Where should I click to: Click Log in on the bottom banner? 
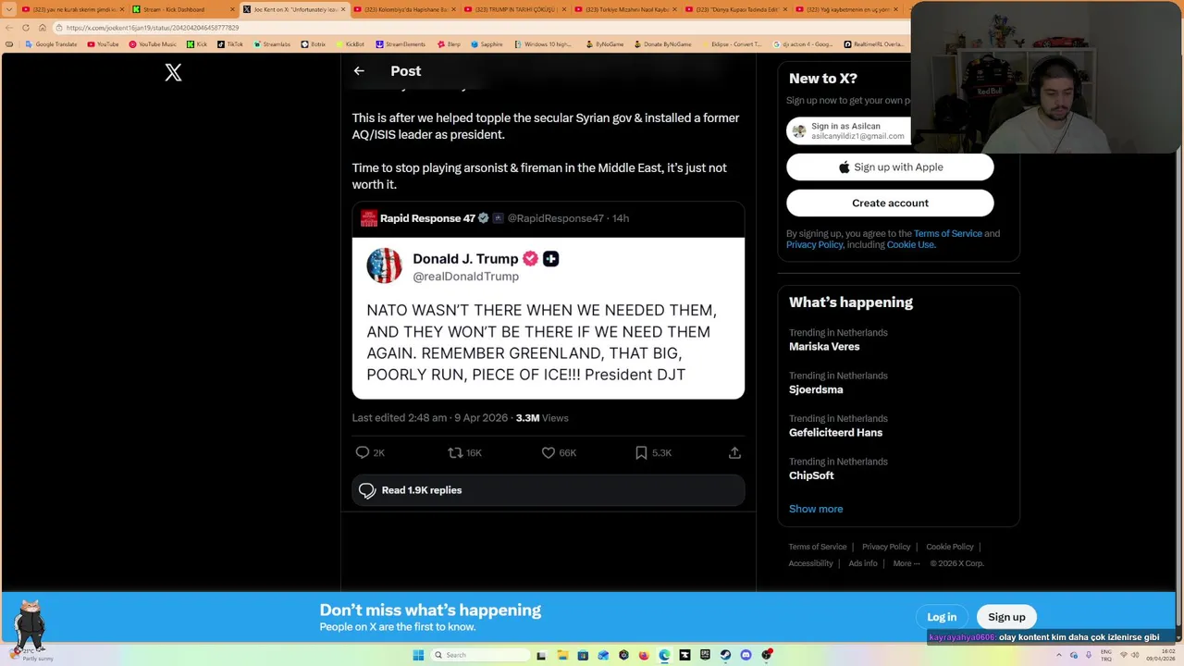pyautogui.click(x=942, y=617)
